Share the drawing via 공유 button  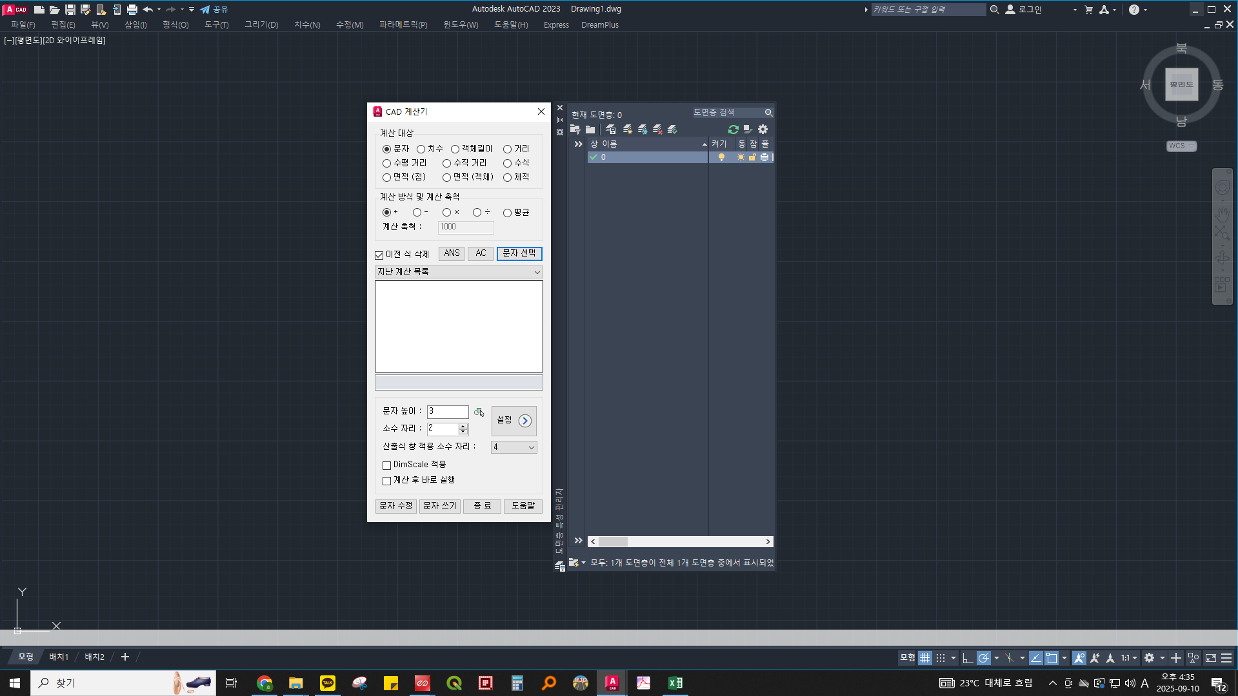point(214,10)
